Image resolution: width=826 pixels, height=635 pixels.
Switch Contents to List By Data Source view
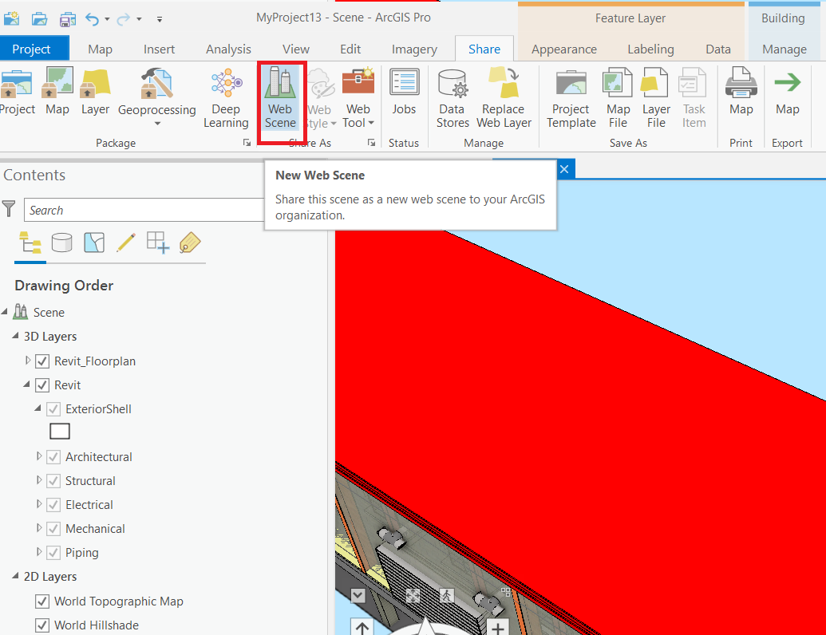62,243
